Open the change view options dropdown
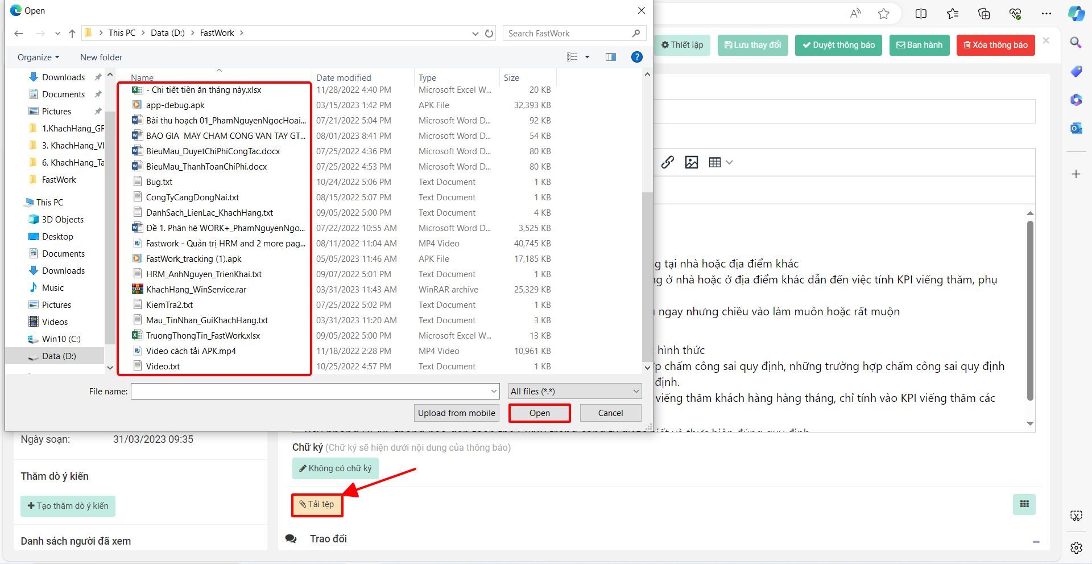1092x564 pixels. [x=587, y=57]
